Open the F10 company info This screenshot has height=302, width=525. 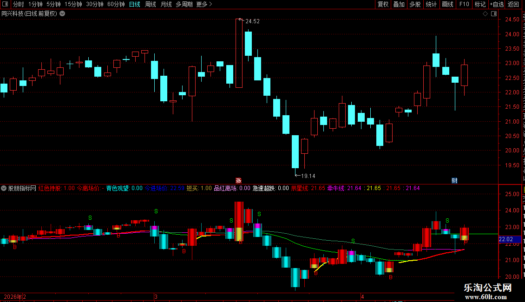coord(464,4)
